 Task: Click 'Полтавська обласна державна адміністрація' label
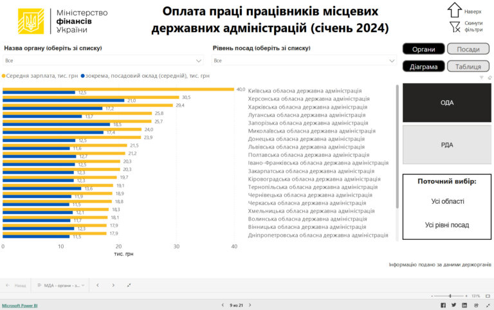[309, 155]
